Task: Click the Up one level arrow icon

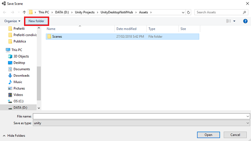Action: tap(24, 12)
